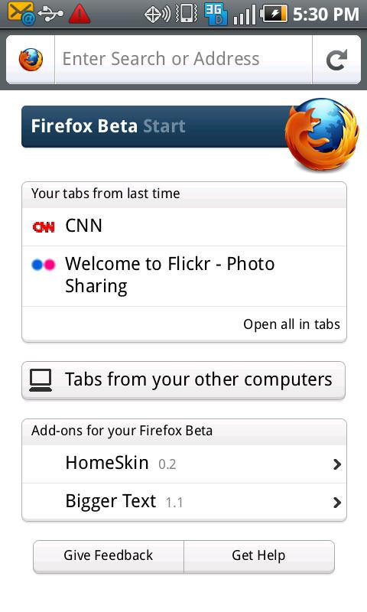
Task: Tap the CNN favicon
Action: pyautogui.click(x=44, y=226)
